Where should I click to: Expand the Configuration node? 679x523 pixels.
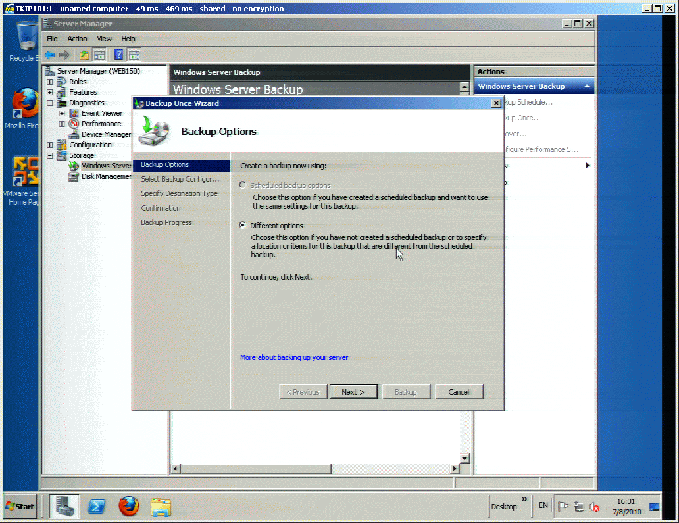point(50,145)
